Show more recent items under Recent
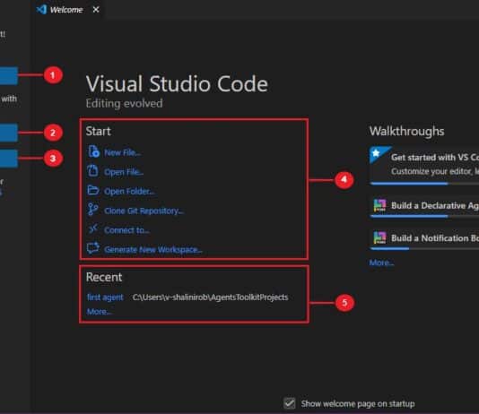The height and width of the screenshot is (414, 479). [x=100, y=312]
